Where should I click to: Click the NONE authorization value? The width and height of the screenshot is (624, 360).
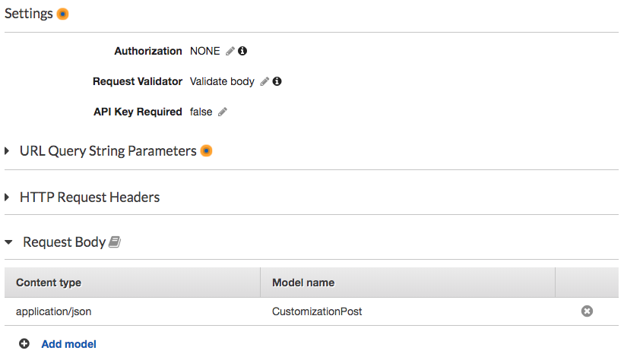pyautogui.click(x=205, y=52)
